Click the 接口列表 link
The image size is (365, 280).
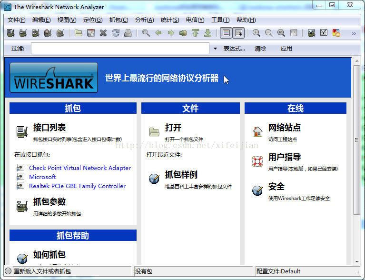point(49,128)
